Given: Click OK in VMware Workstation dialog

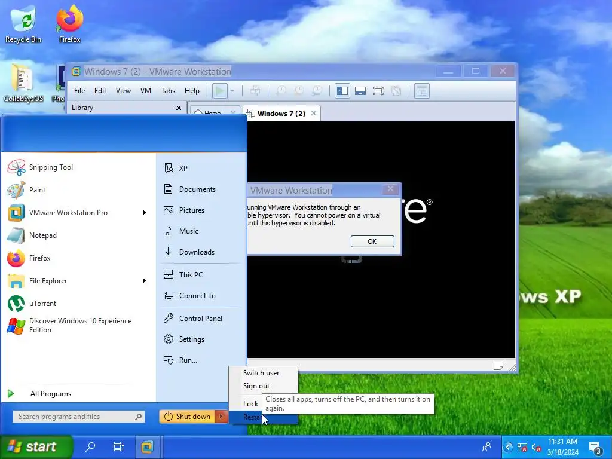Looking at the screenshot, I should click(372, 241).
